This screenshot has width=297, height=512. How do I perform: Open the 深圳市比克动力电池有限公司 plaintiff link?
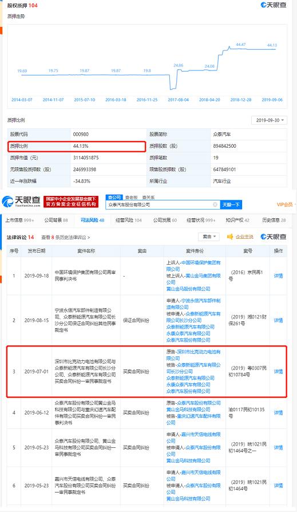[x=193, y=355]
